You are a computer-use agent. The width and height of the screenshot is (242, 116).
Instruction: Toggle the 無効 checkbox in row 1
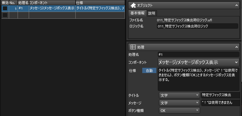coord(5,8)
